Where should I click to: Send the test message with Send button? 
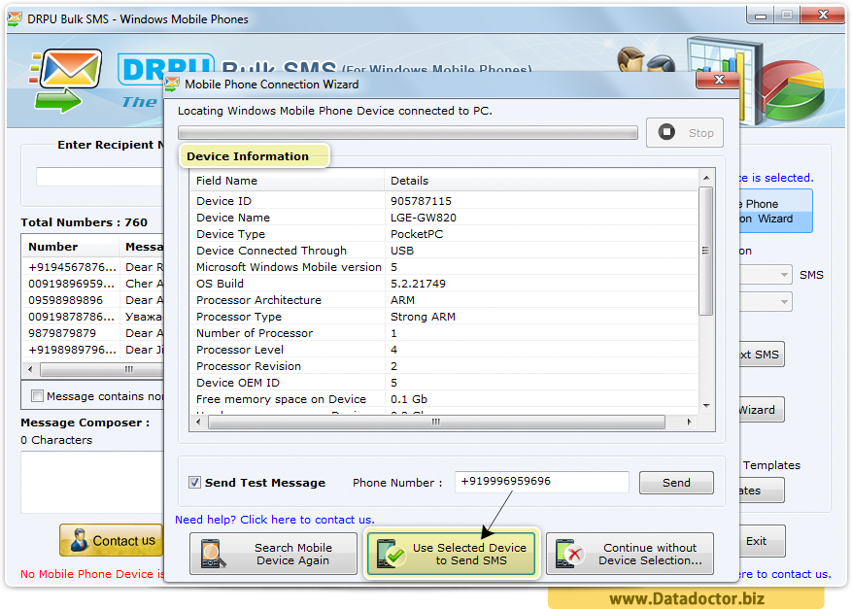(x=676, y=483)
